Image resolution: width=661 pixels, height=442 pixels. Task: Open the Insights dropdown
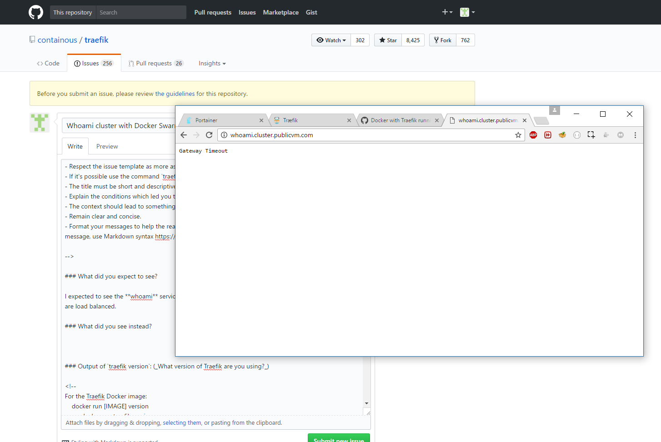pyautogui.click(x=212, y=63)
